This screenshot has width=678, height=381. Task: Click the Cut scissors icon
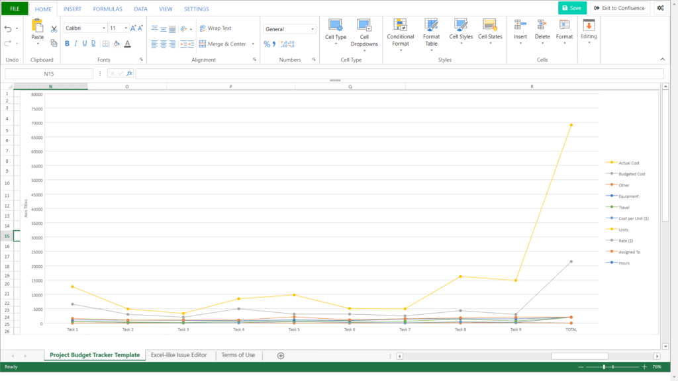click(x=54, y=29)
